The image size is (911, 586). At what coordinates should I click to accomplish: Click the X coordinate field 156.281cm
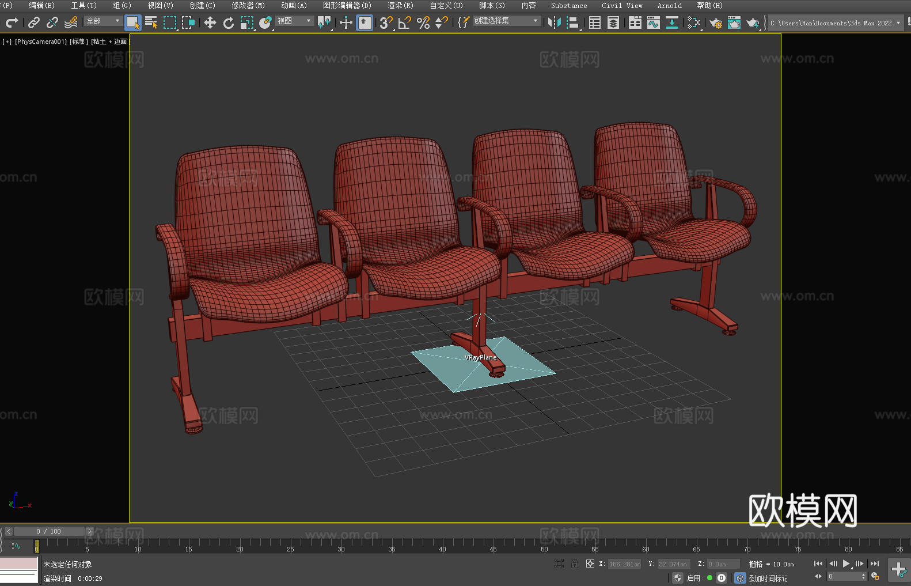[x=624, y=564]
